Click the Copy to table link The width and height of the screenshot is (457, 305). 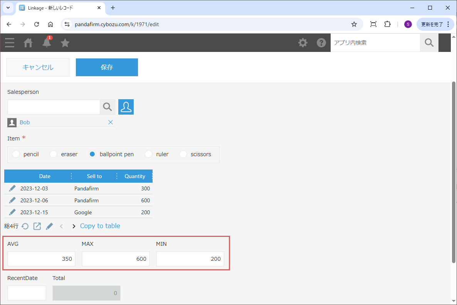tap(100, 226)
